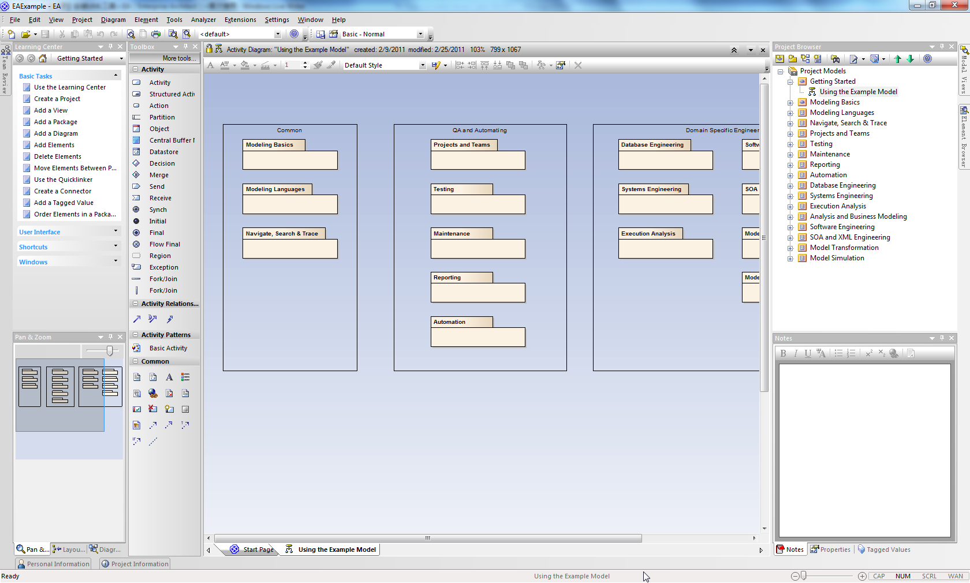Click inside the Notes text area
This screenshot has height=583, width=970.
(x=864, y=450)
